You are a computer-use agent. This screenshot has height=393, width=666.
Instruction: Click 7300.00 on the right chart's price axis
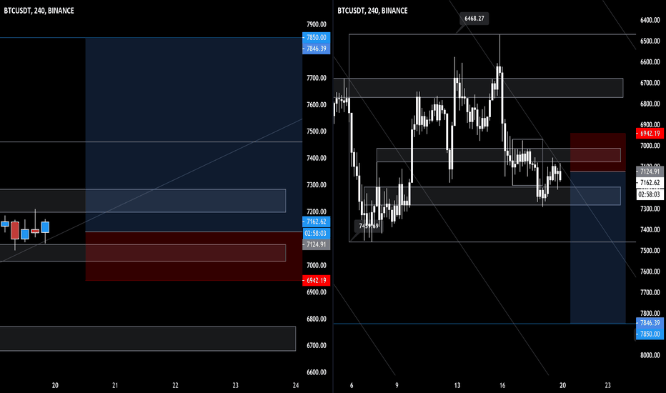650,209
